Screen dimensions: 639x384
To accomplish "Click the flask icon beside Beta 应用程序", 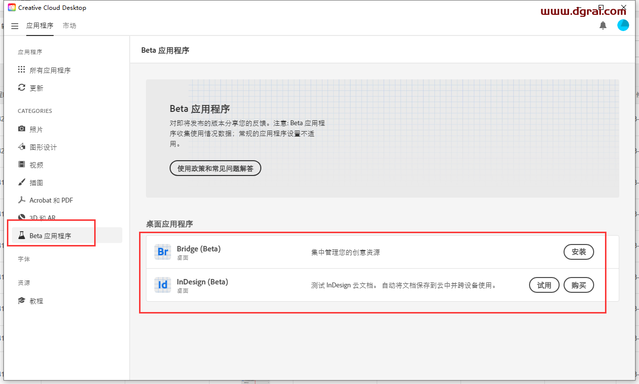I will [21, 235].
